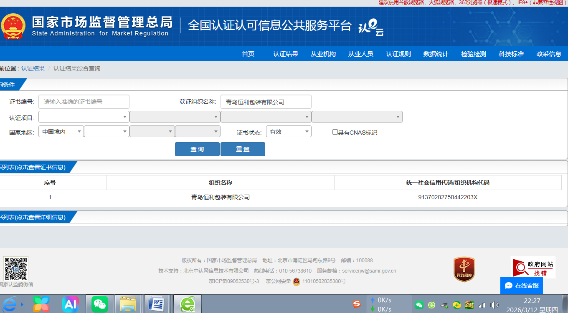Click the 党政机关 red shield badge
Viewport: 568px width, 313px height.
(464, 269)
